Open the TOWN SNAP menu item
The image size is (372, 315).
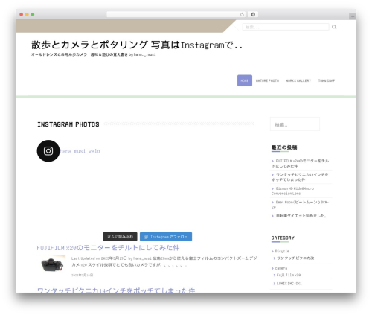click(x=327, y=80)
